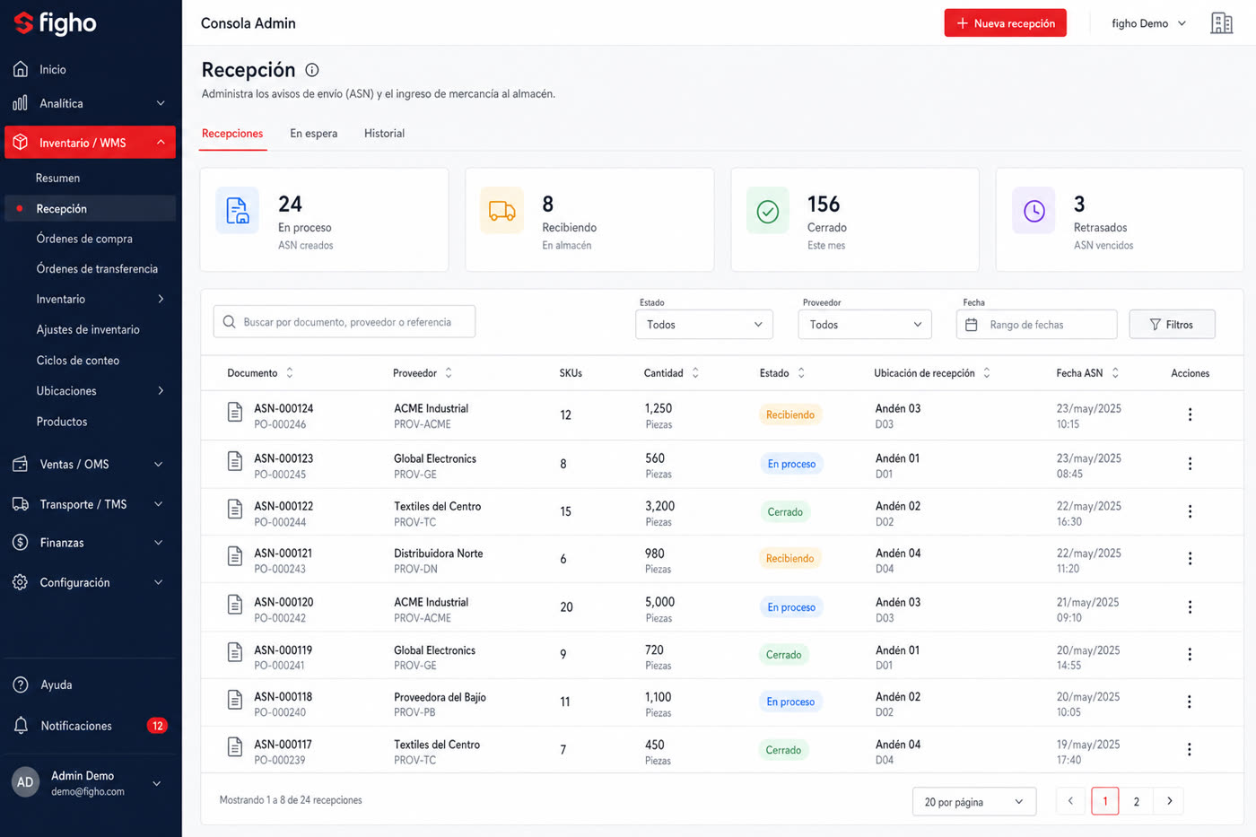This screenshot has height=837, width=1256.
Task: Click the three-dot actions menu for ASN-000124
Action: click(1190, 414)
